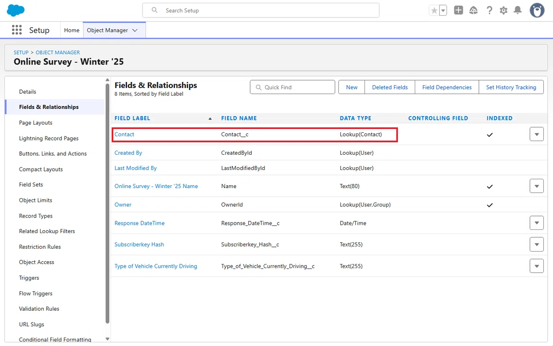Open the help question mark icon
The width and height of the screenshot is (553, 346).
coord(489,10)
